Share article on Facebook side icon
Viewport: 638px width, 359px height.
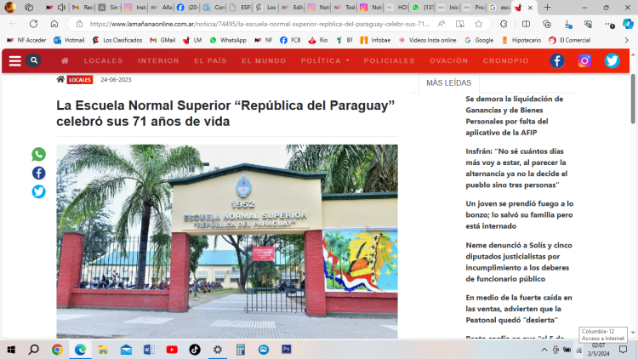38,173
